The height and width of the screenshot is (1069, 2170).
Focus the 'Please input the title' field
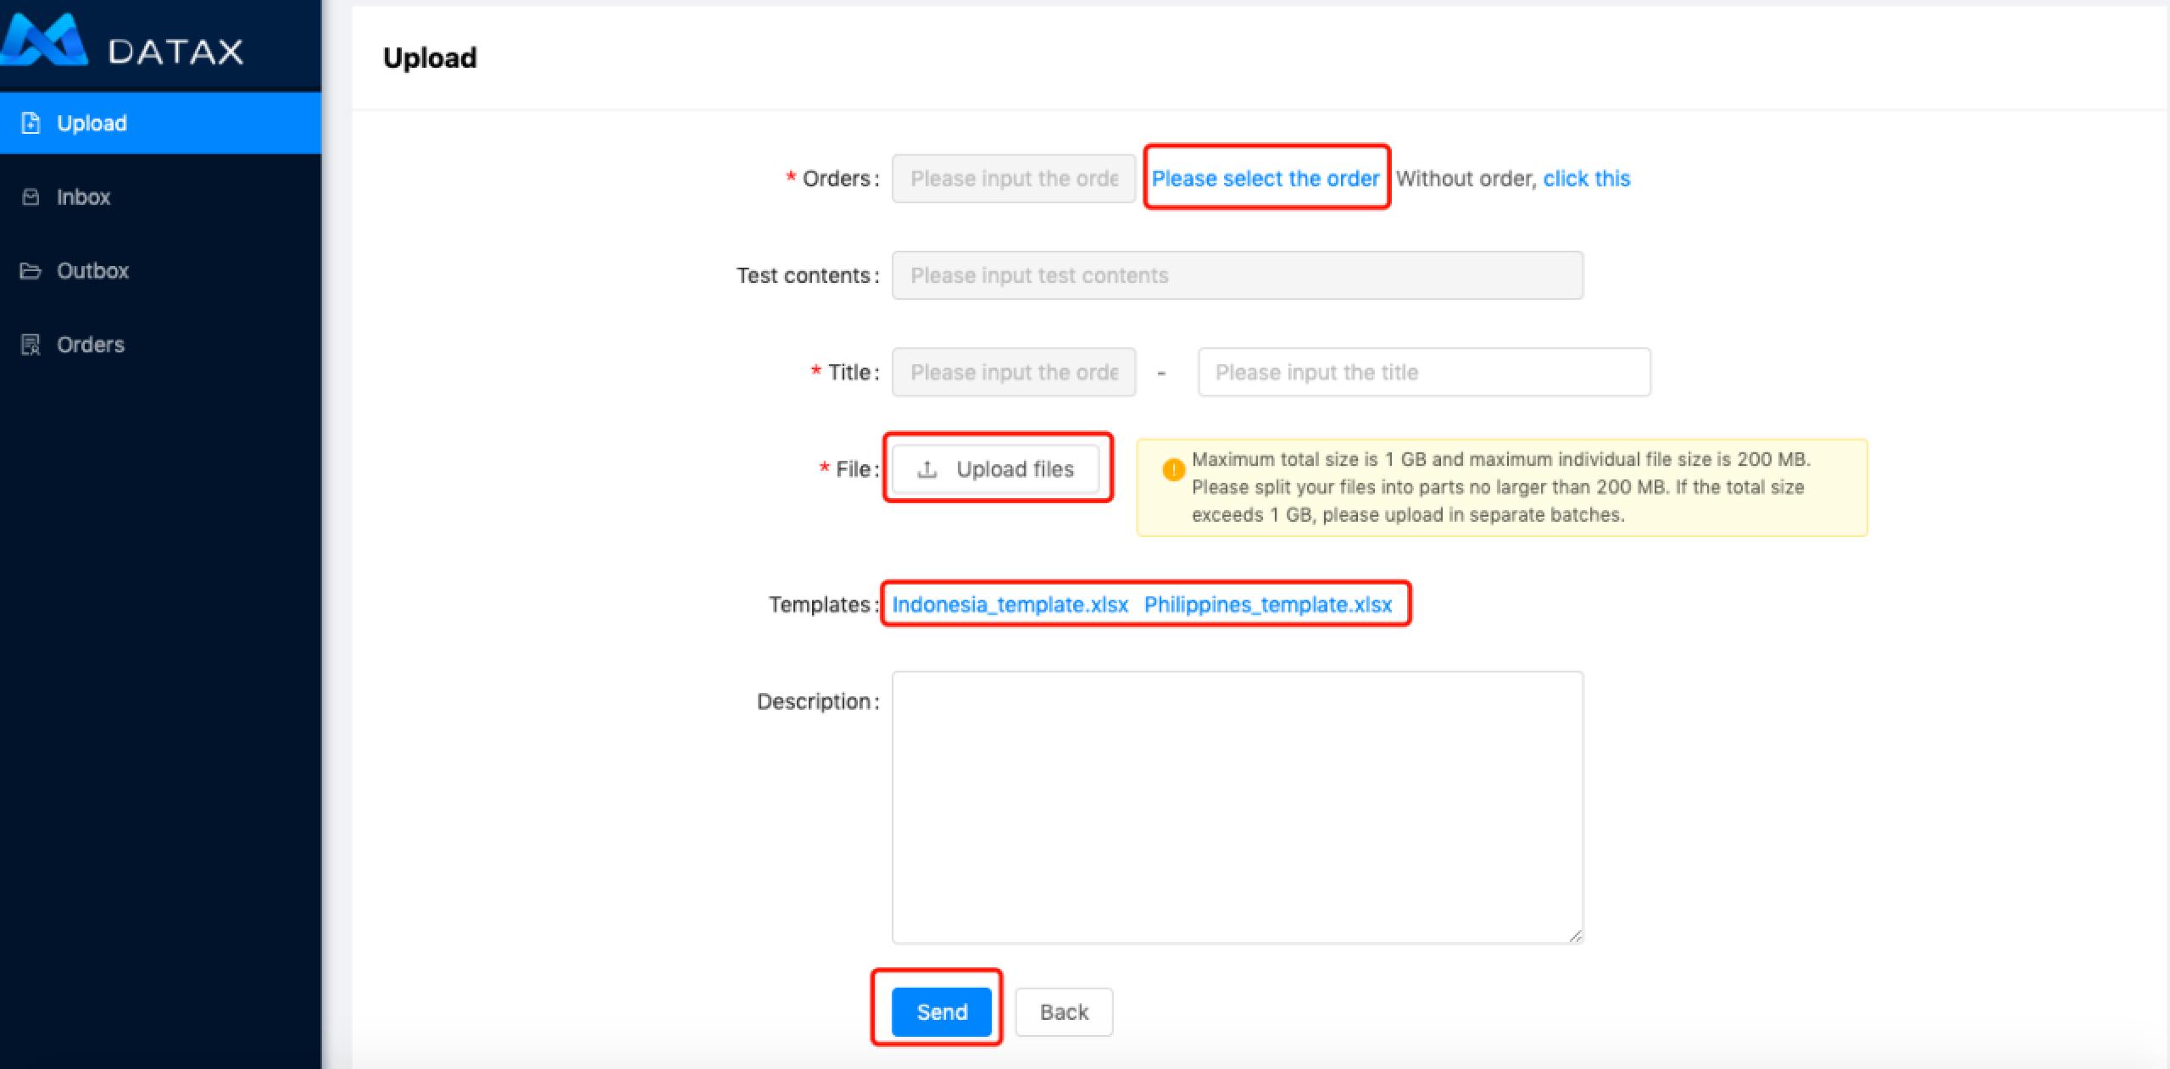pos(1423,372)
